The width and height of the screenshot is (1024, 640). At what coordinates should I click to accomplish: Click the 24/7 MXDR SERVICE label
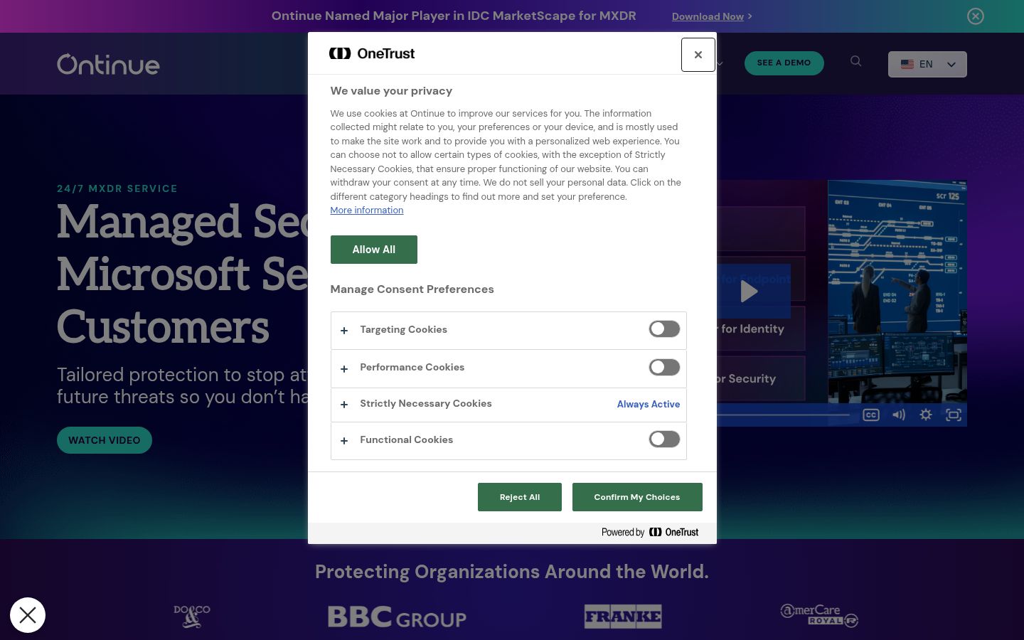coord(117,188)
